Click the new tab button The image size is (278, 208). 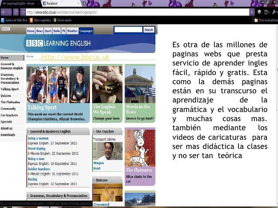84,3
